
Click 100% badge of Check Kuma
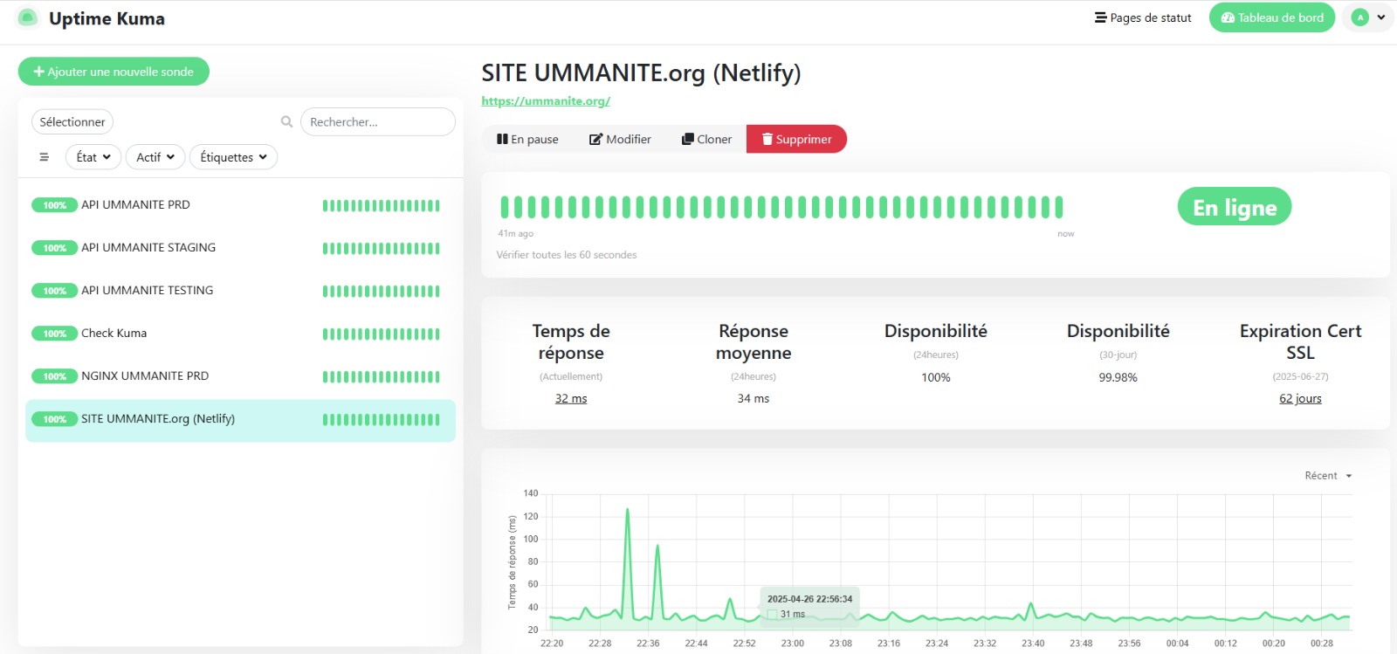[54, 334]
